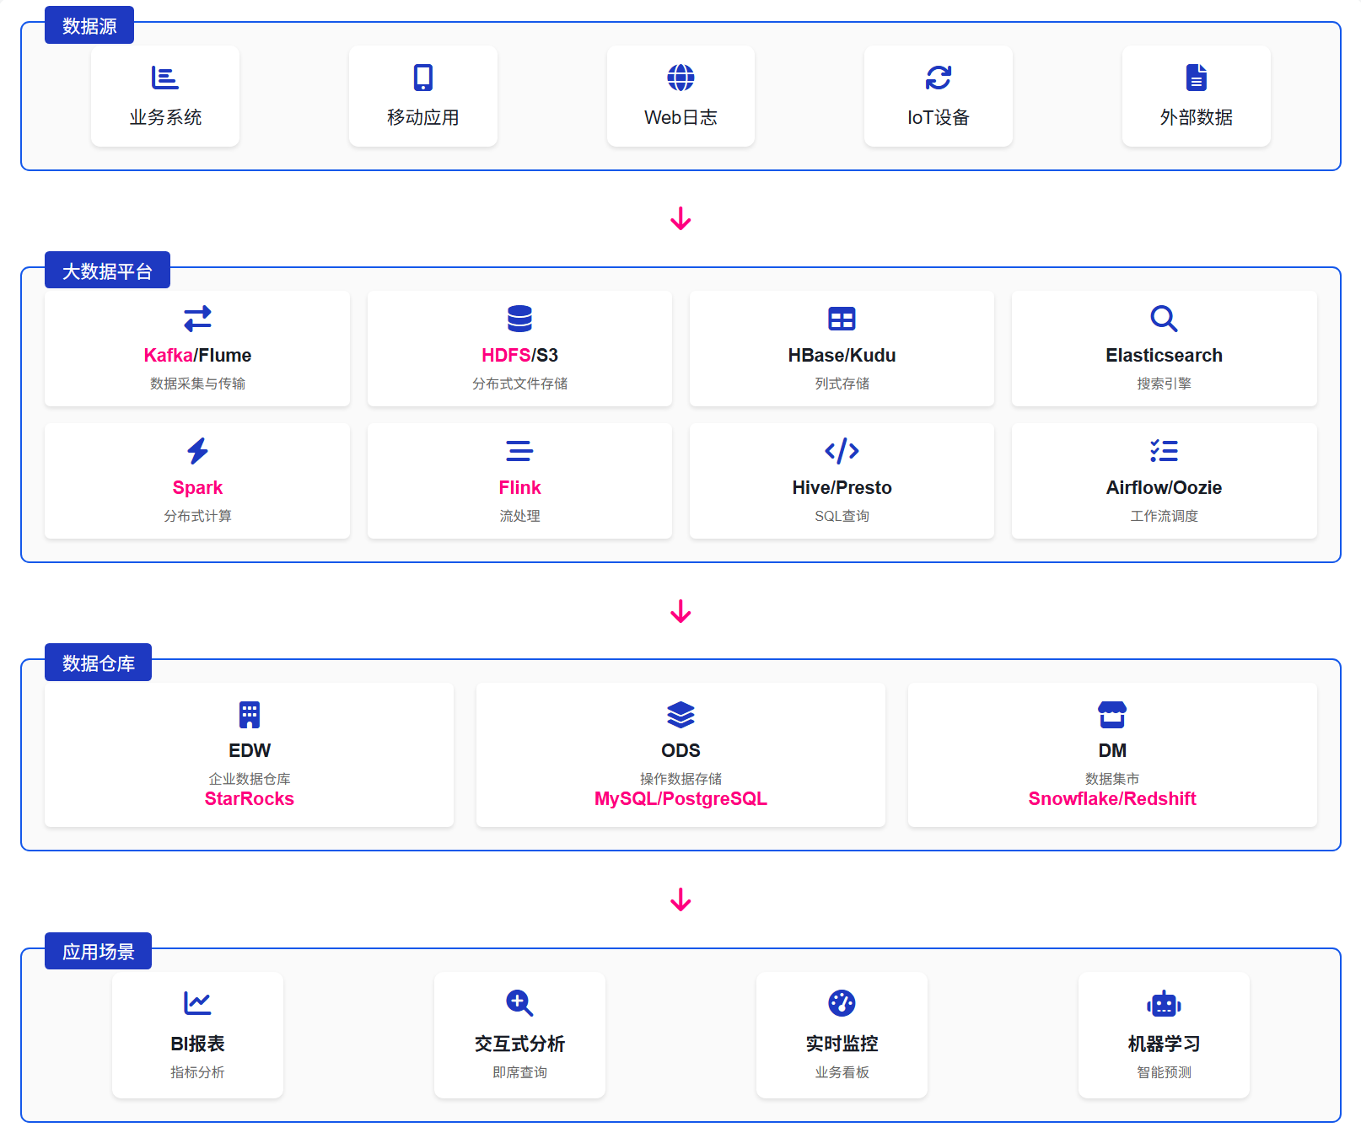Click the ODS heading
Image resolution: width=1361 pixels, height=1138 pixels.
click(680, 750)
